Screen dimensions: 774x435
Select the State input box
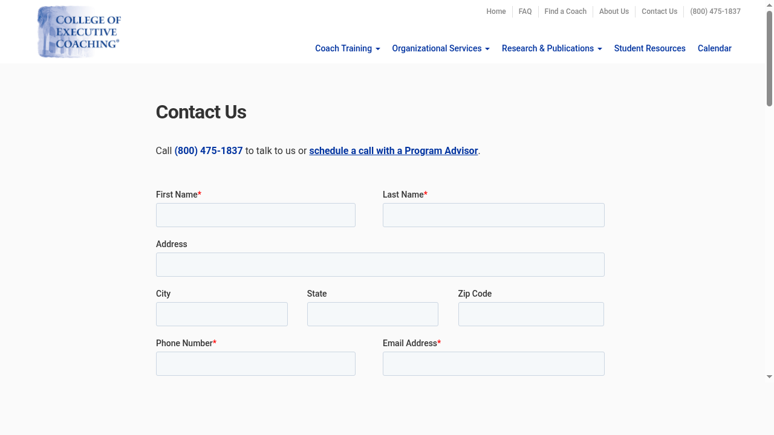(x=372, y=314)
